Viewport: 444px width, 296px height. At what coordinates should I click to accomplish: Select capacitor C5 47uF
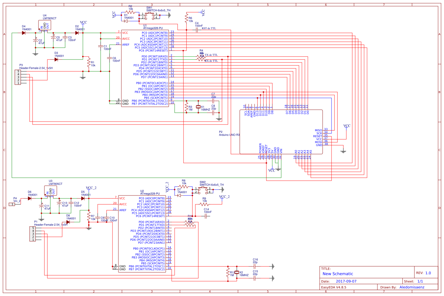coord(53,38)
